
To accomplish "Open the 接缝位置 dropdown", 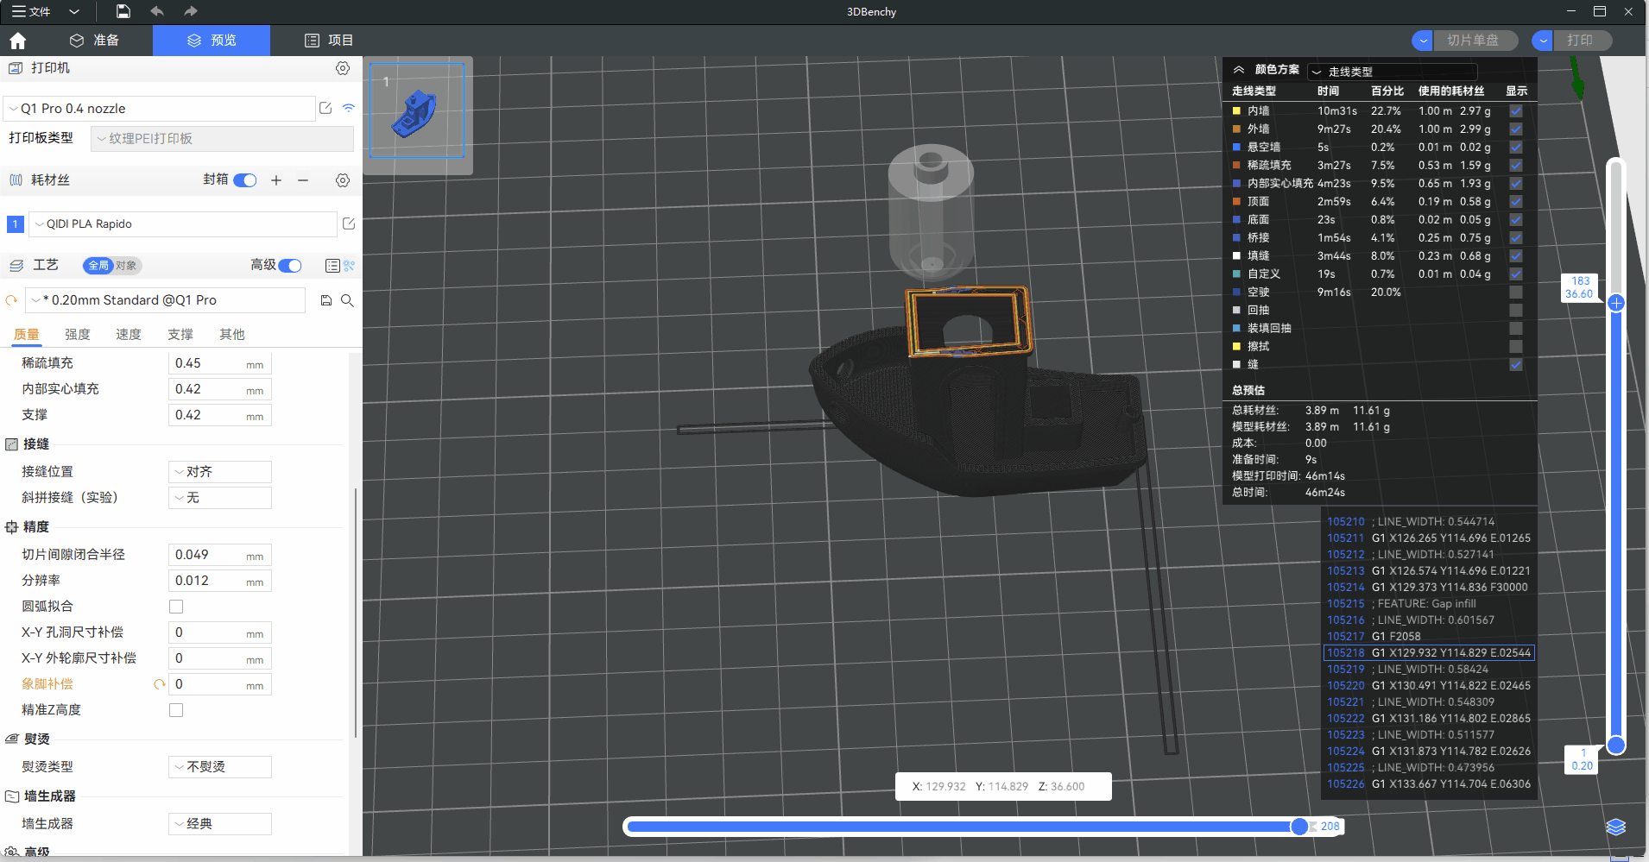I will tap(220, 472).
